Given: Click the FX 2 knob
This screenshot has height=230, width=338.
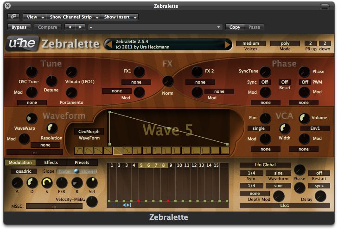Looking at the screenshot, I should pyautogui.click(x=197, y=72).
